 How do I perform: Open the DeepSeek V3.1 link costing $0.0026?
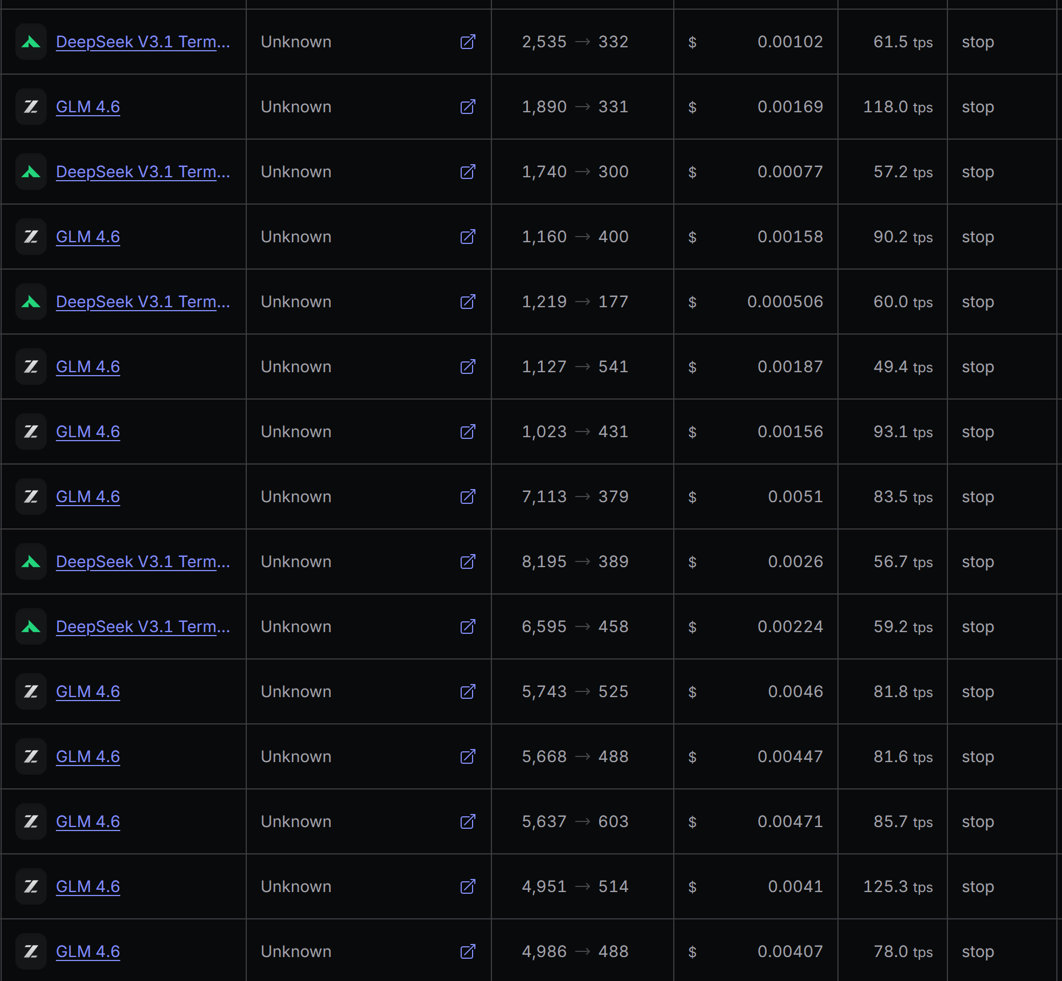(143, 562)
